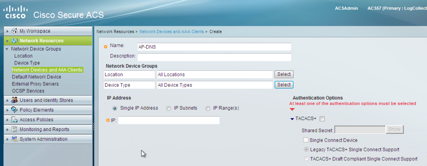Click the ACS57 (Primary : LogCollect text in header
This screenshot has width=427, height=166.
pos(397,8)
